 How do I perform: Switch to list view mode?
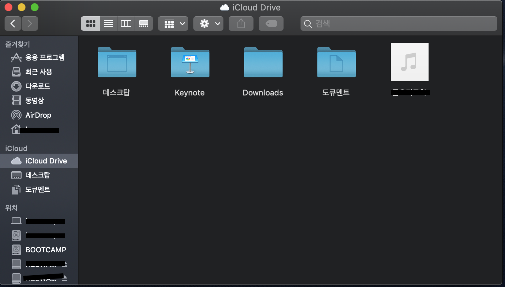[108, 24]
